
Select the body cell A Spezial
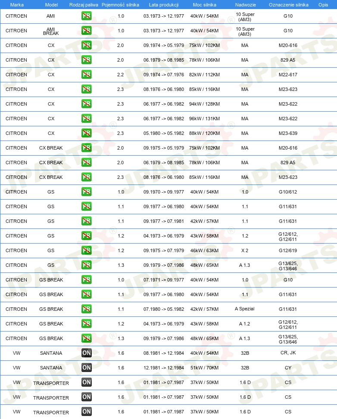pyautogui.click(x=244, y=309)
